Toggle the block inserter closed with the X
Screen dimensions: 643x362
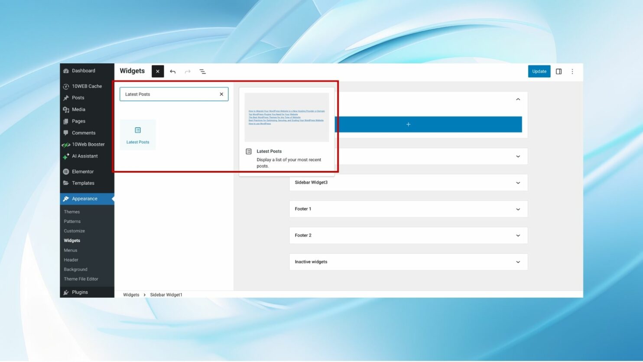pos(157,71)
